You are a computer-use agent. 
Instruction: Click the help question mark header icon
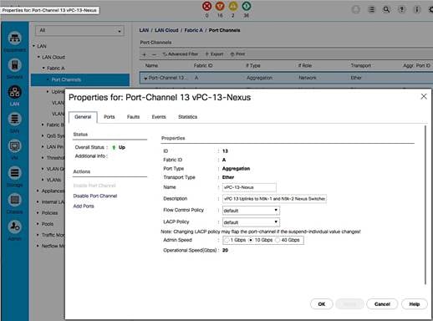tap(401, 10)
